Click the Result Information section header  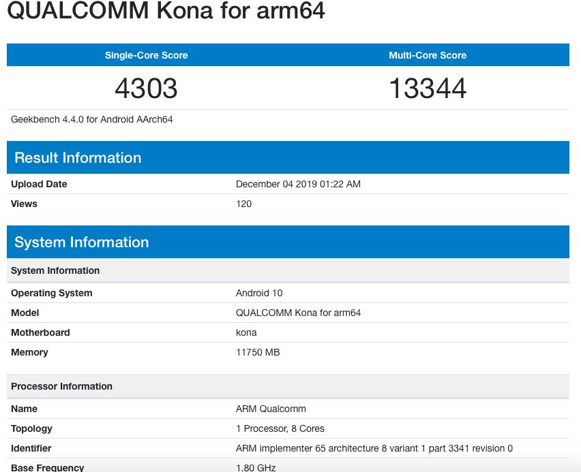(x=288, y=157)
